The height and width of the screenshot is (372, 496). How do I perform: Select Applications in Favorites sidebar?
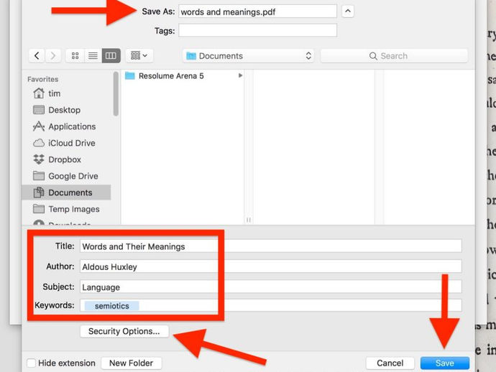67,126
